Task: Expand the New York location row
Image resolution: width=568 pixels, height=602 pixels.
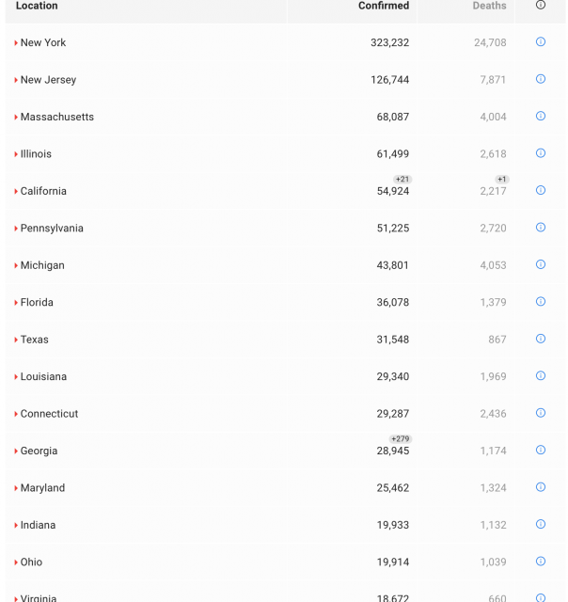Action: click(x=16, y=43)
